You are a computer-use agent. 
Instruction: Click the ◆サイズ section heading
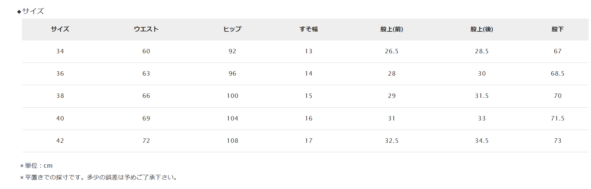[x=31, y=11]
